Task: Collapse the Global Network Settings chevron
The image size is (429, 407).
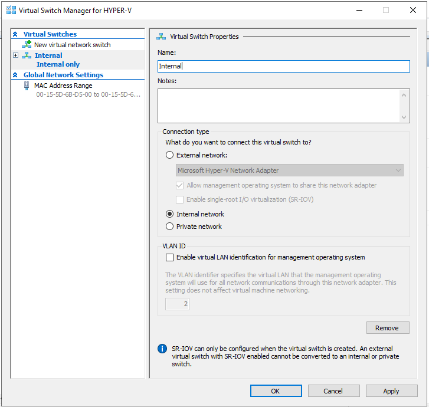Action: click(x=15, y=75)
